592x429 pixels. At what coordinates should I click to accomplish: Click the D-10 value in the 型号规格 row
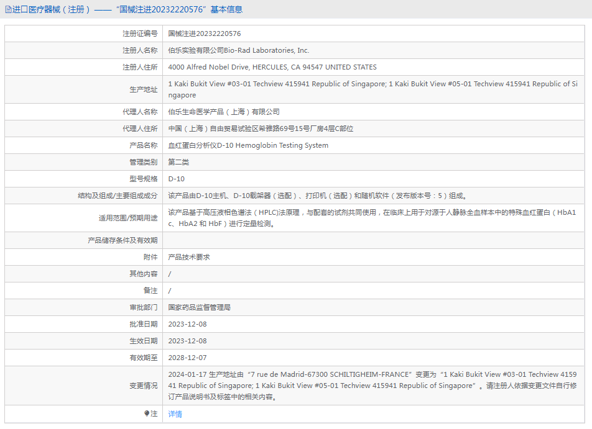177,179
